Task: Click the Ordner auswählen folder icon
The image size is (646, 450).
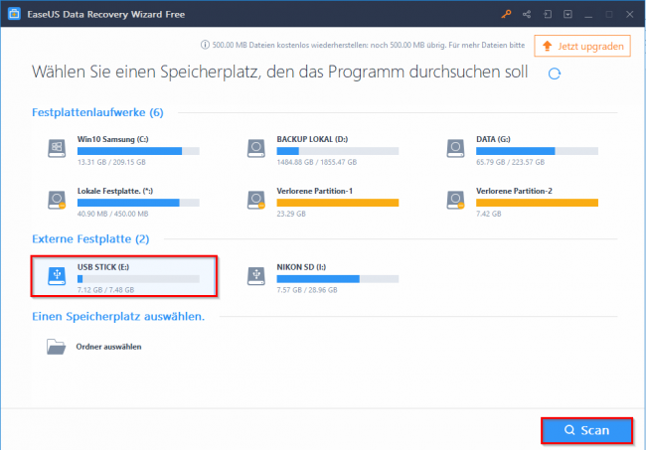Action: coord(56,347)
